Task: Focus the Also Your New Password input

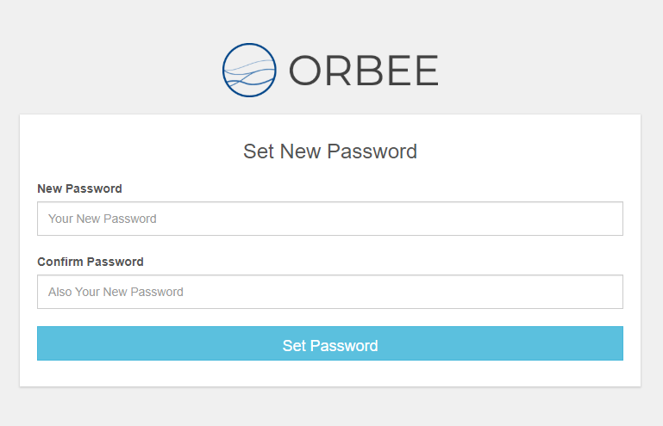Action: click(330, 292)
